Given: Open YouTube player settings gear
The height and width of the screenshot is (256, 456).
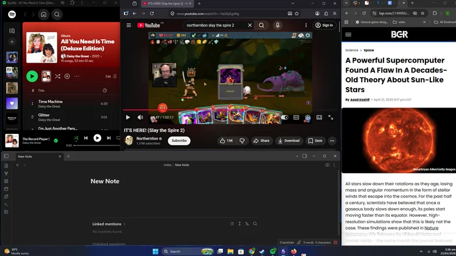Looking at the screenshot, I should click(308, 117).
